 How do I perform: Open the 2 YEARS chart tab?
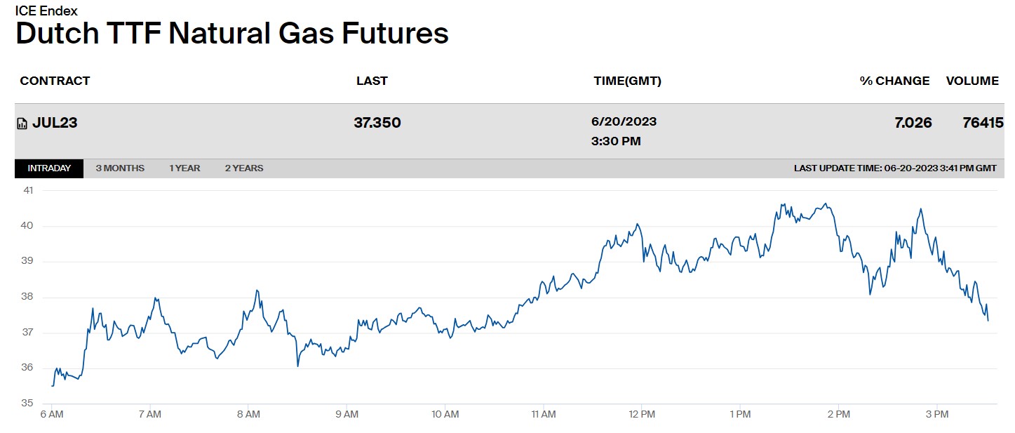[x=244, y=168]
